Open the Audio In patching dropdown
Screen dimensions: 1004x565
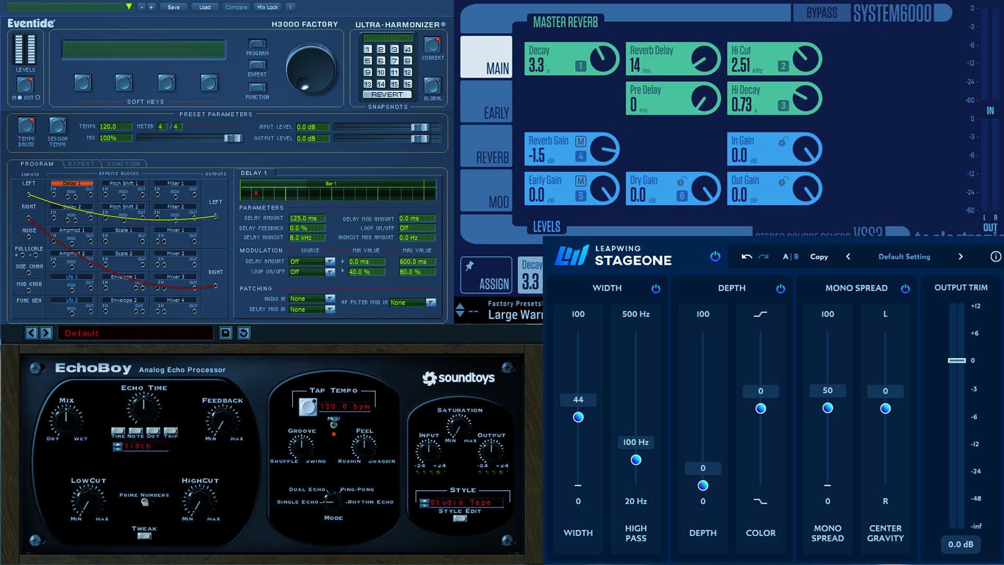tap(330, 299)
